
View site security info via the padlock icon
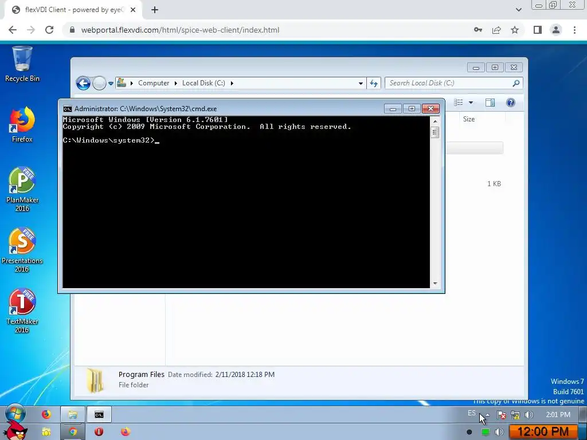72,30
